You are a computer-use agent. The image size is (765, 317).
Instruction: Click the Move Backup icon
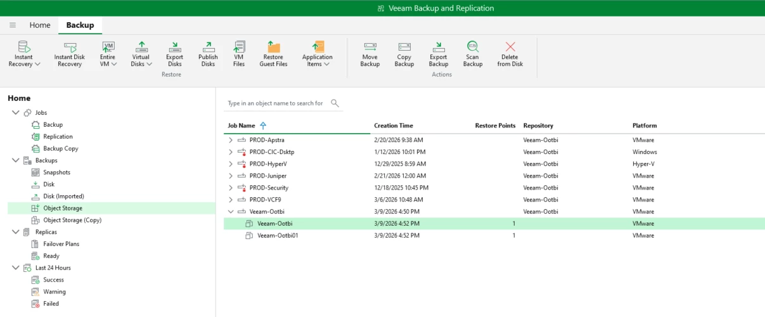370,48
